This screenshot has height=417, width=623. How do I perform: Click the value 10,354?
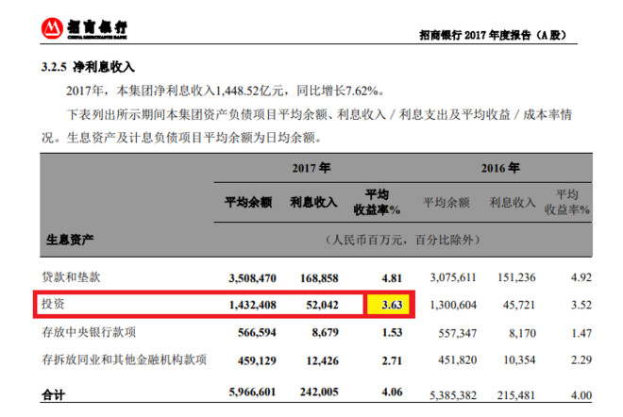point(519,359)
